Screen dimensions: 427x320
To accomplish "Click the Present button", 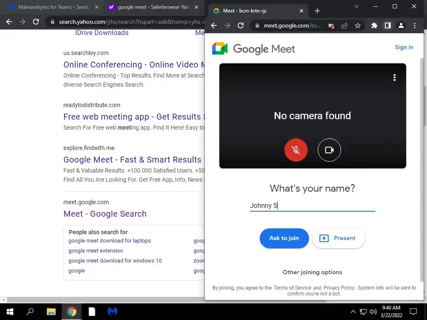I will pyautogui.click(x=339, y=238).
